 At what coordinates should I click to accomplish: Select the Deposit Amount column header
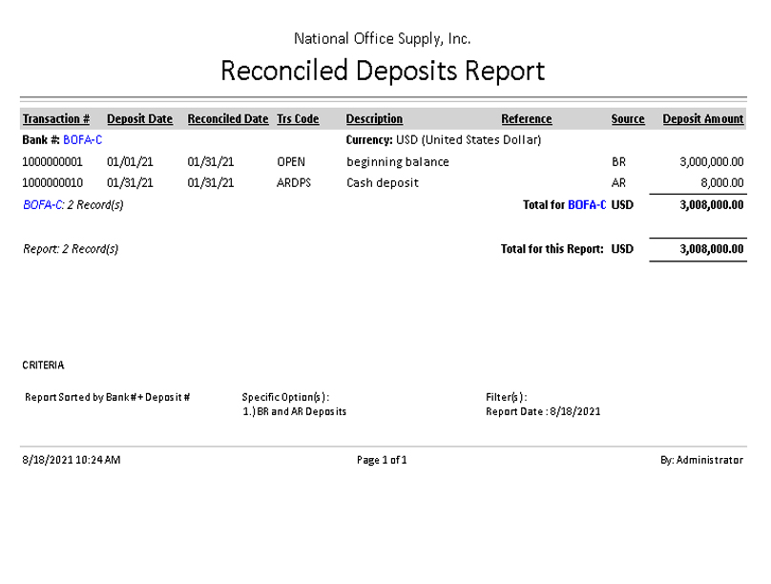(703, 119)
